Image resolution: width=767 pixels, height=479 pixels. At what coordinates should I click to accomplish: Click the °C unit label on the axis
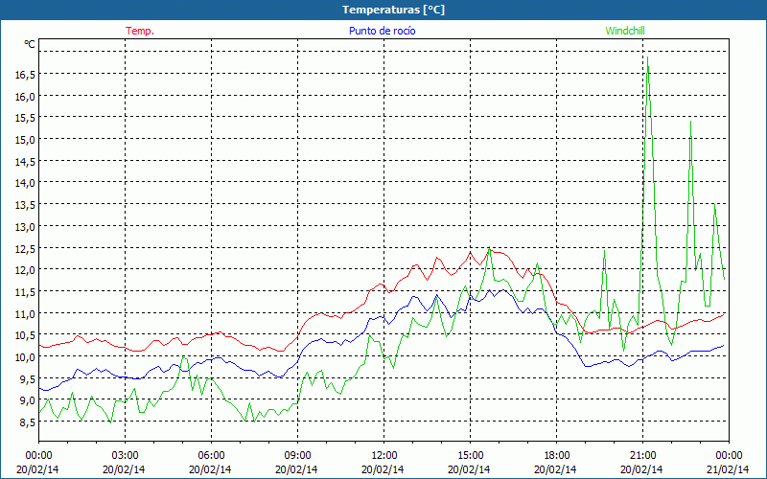(30, 44)
